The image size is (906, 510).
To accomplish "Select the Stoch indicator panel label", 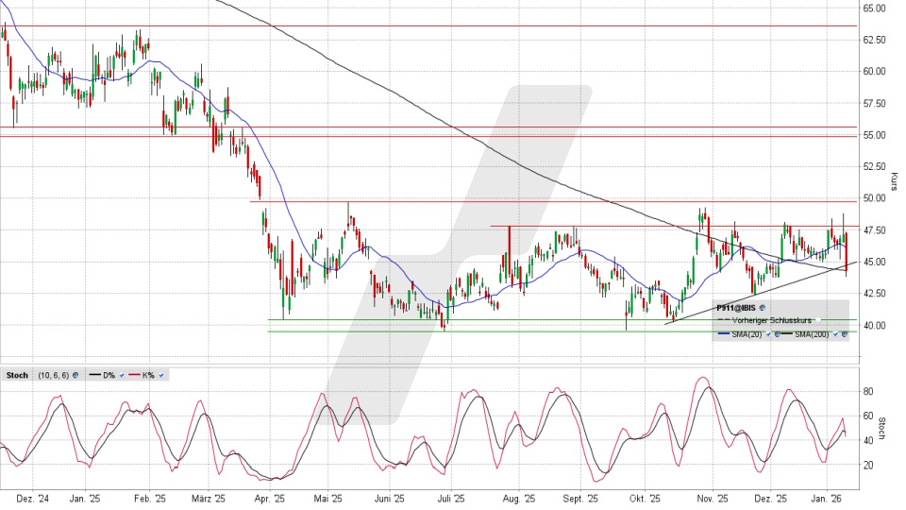I will tap(17, 375).
